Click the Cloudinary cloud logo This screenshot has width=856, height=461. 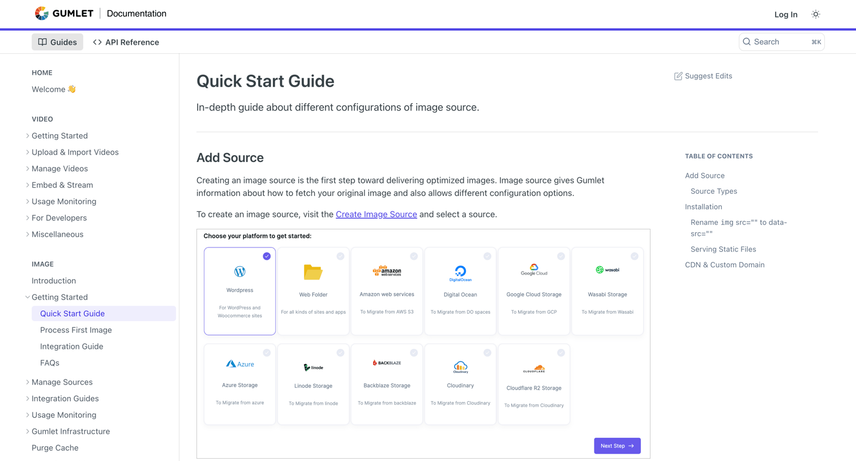pos(460,367)
